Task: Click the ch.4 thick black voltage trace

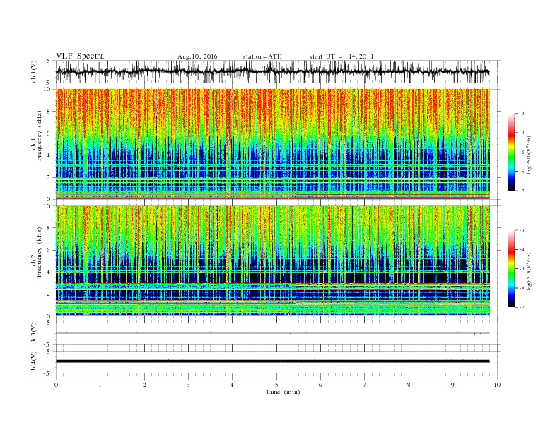Action: pyautogui.click(x=272, y=361)
